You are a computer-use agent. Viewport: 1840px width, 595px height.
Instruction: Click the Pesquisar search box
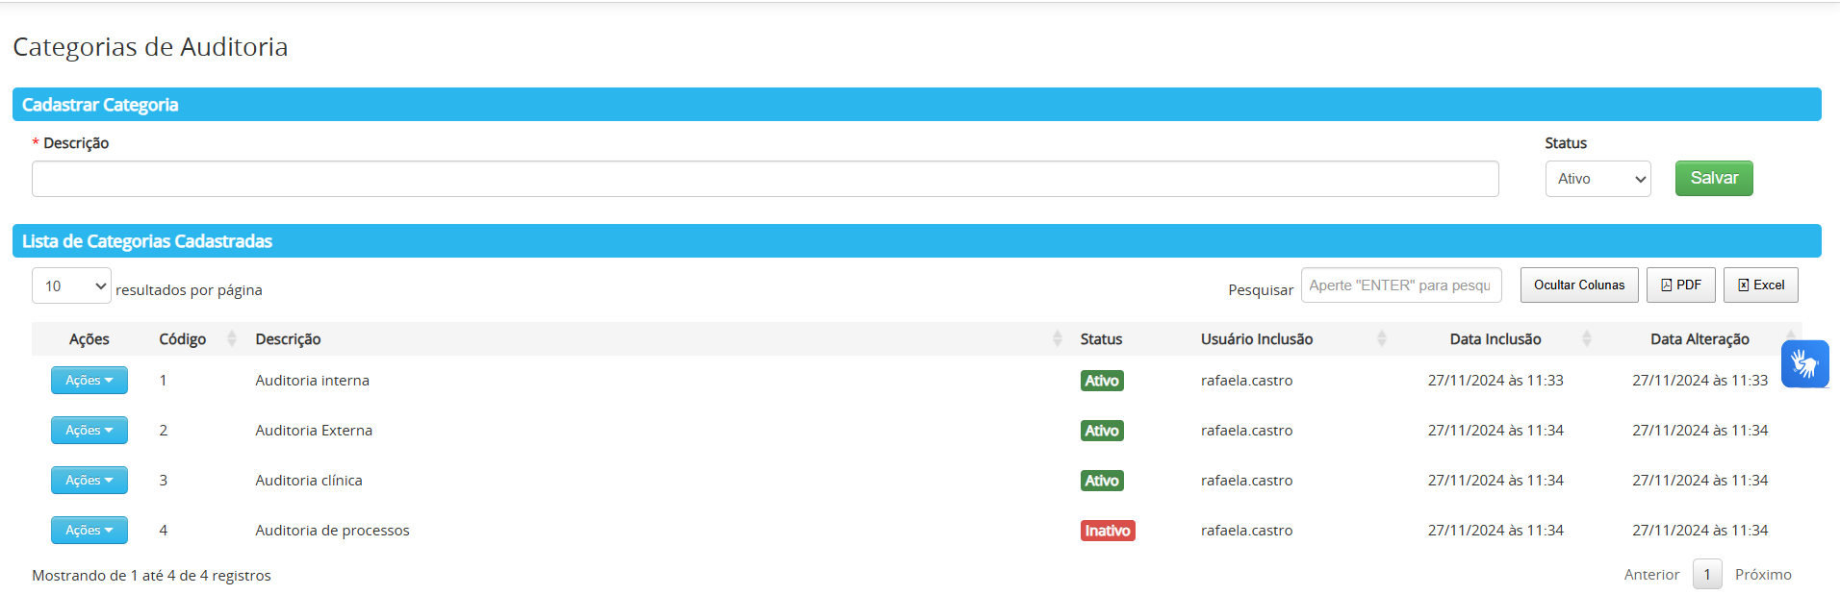coord(1400,285)
